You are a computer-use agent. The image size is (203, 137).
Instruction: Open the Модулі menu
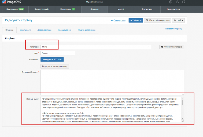121,9
